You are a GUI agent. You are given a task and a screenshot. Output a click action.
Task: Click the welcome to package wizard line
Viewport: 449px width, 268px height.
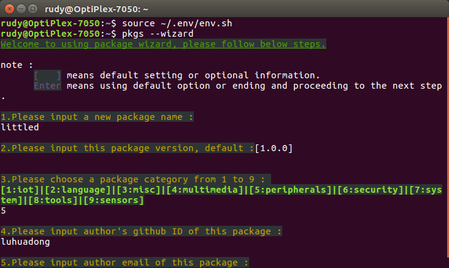[163, 44]
